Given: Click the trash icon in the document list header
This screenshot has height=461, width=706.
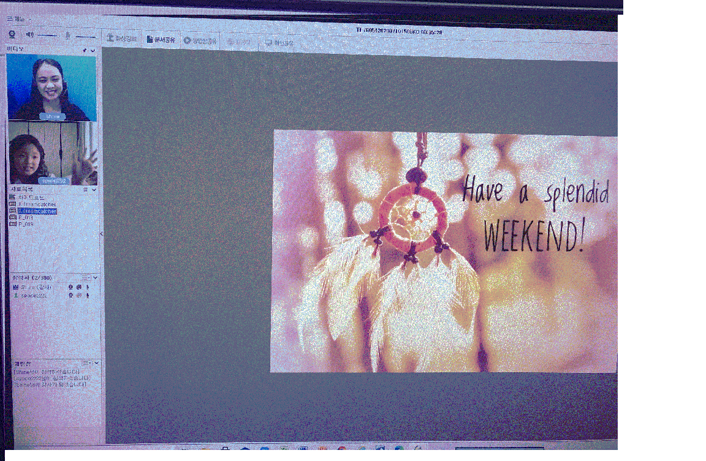Looking at the screenshot, I should 85,190.
